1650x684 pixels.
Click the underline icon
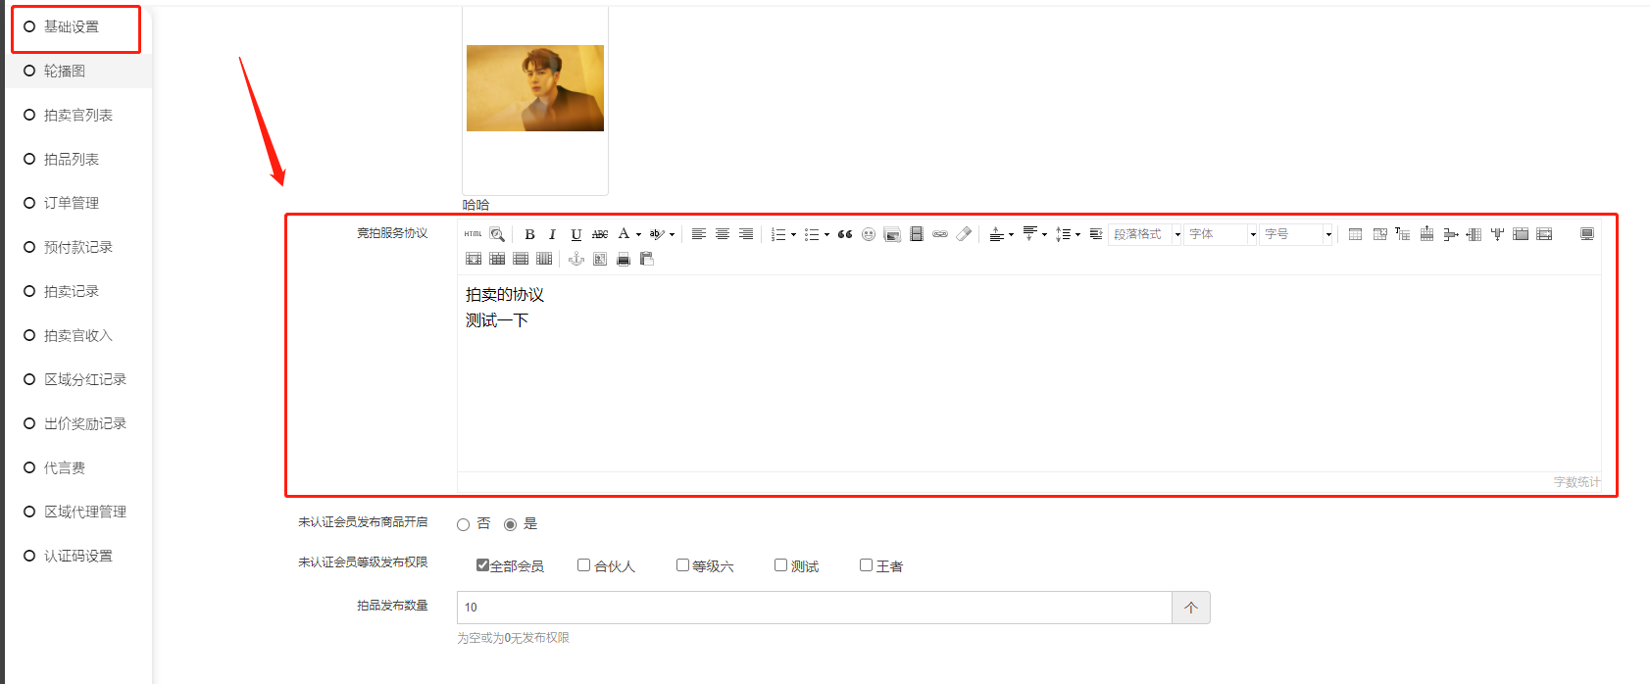click(x=576, y=234)
